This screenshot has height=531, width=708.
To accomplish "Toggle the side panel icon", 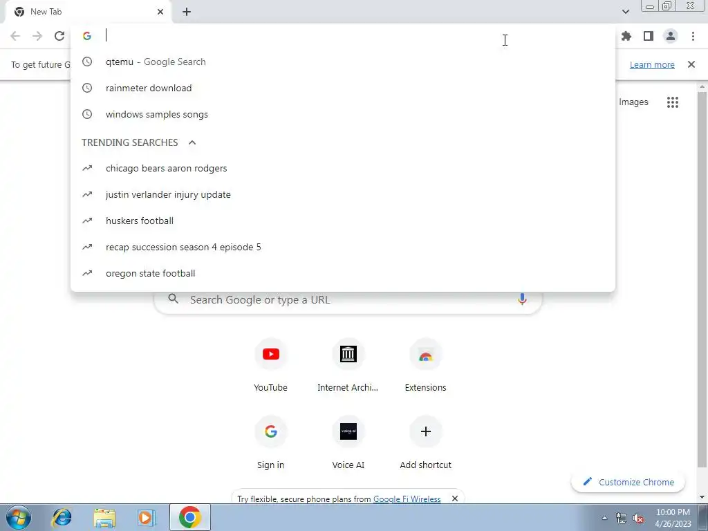I will 649,36.
